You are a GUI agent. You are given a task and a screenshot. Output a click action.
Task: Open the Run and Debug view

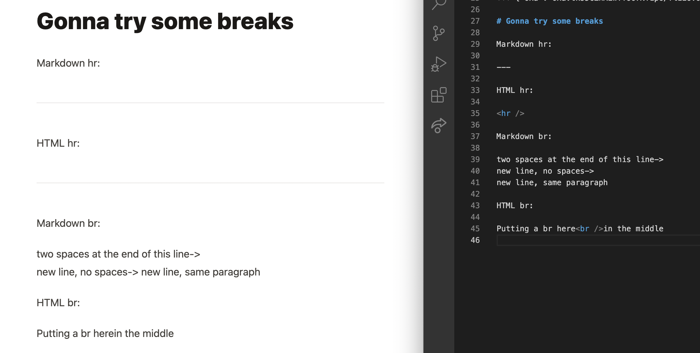439,64
